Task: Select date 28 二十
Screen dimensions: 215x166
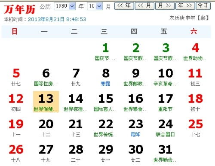Action: click(76, 154)
